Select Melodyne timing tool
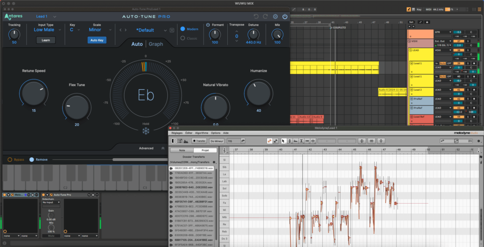The image size is (484, 247). pyautogui.click(x=307, y=141)
